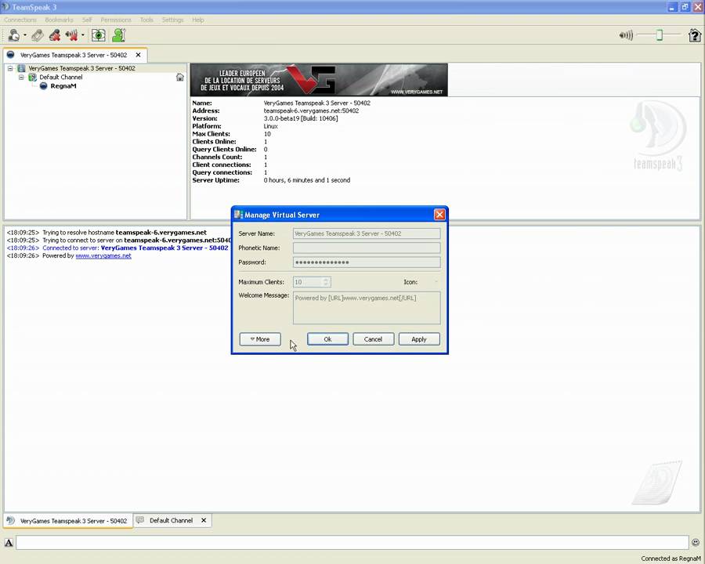The width and height of the screenshot is (705, 564).
Task: Click the Phonetic Name input field
Action: pos(367,248)
